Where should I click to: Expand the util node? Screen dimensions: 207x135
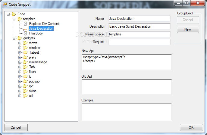[x=20, y=96]
